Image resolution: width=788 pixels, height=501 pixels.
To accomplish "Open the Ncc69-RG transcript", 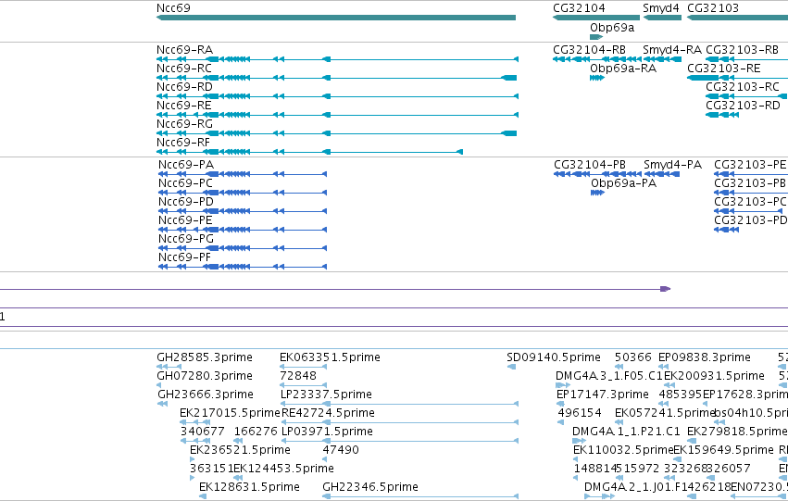I will (336, 133).
